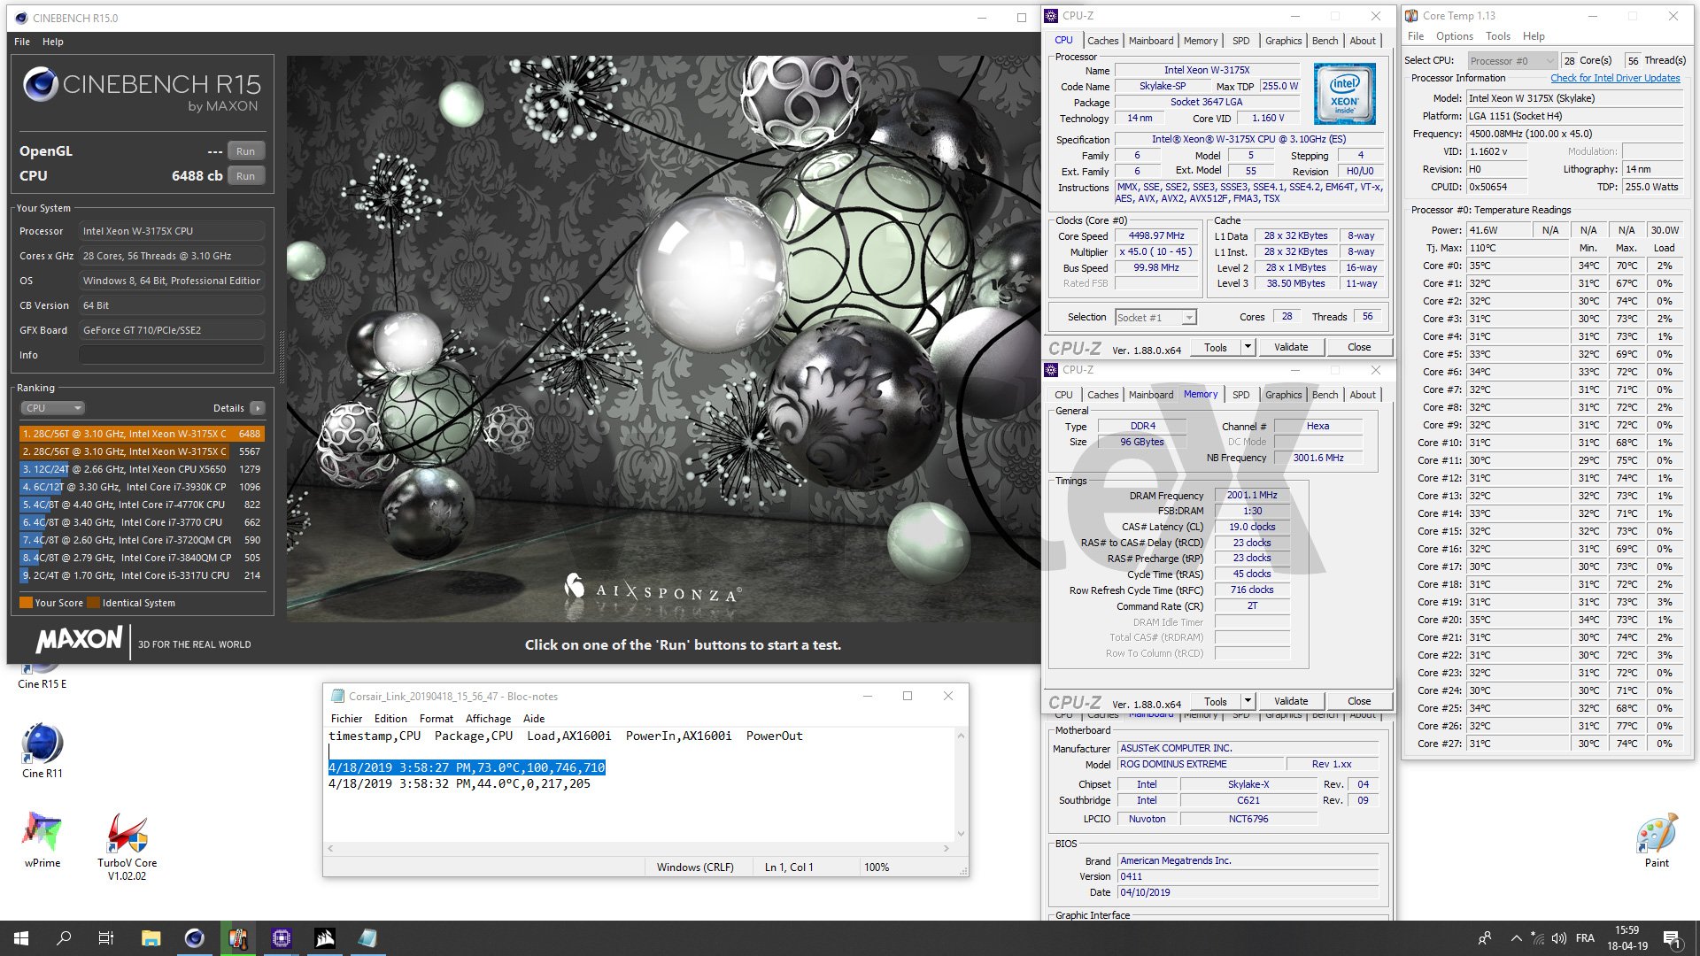Select ranking row Xeon CPU X5650
The height and width of the screenshot is (956, 1700).
tap(142, 469)
